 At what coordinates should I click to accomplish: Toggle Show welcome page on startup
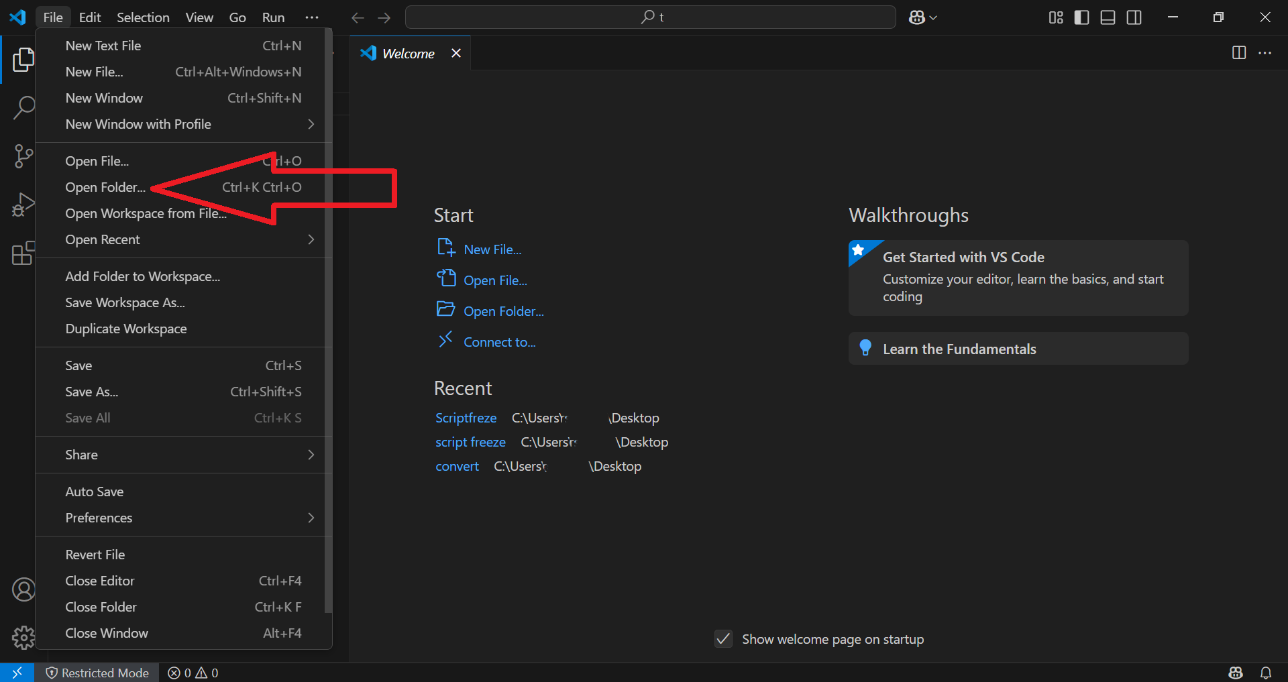tap(723, 638)
